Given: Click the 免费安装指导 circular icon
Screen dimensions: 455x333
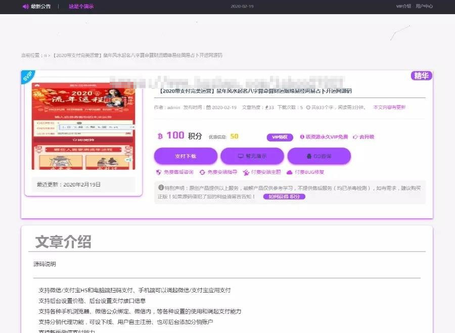Looking at the screenshot, I should tap(203, 172).
